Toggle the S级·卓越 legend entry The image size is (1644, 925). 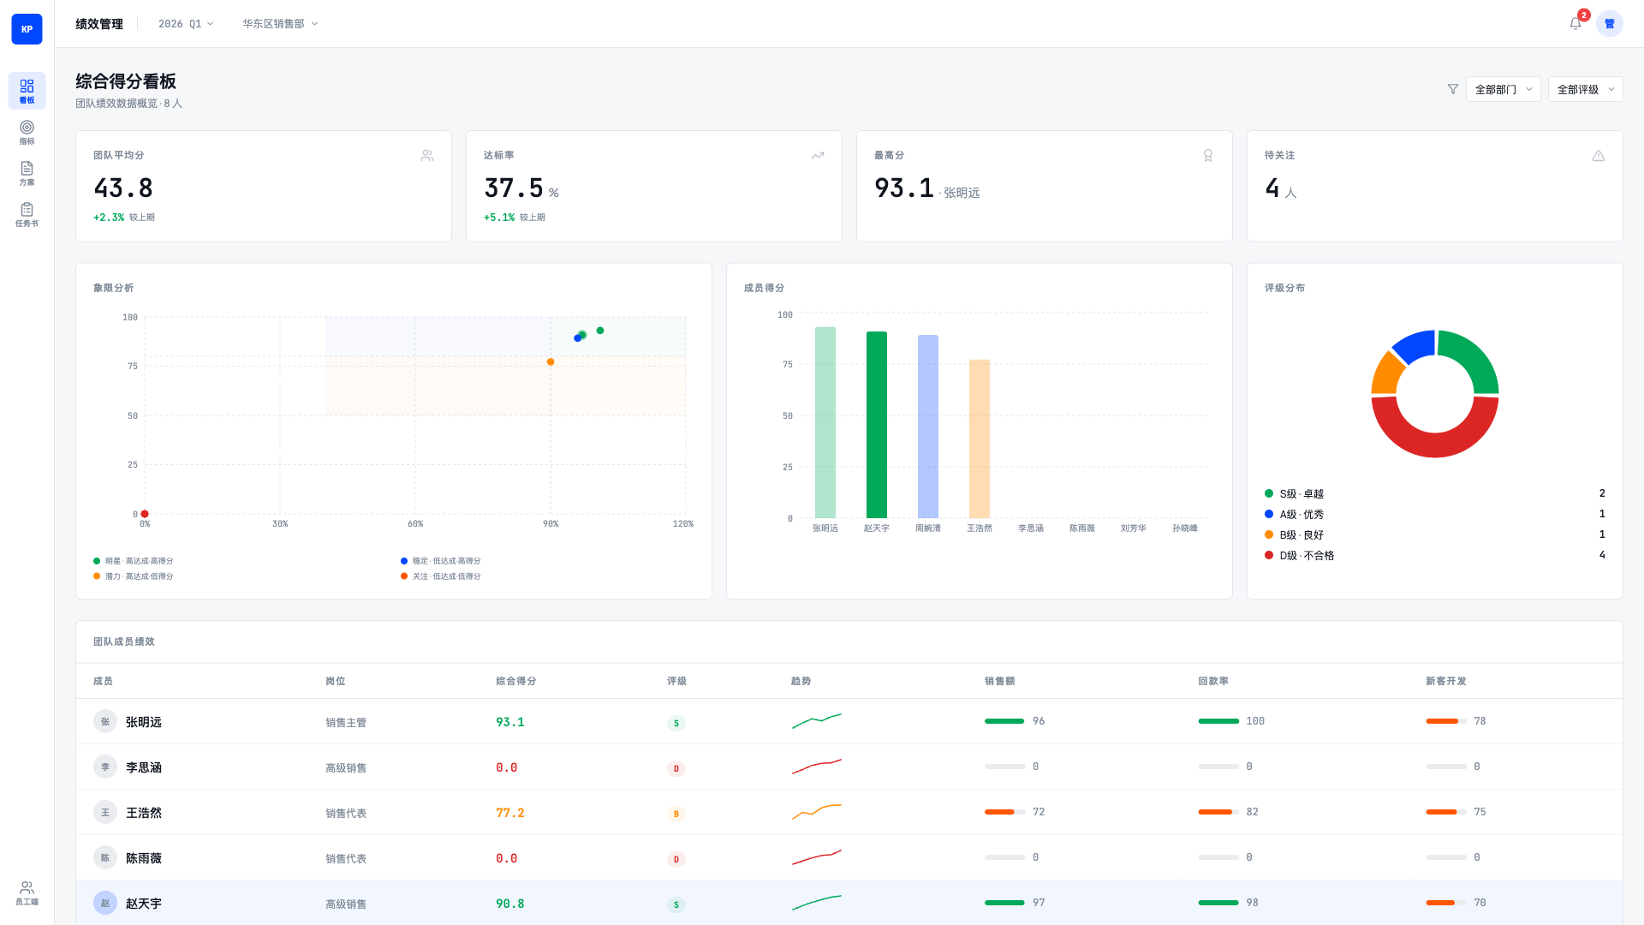tap(1301, 494)
